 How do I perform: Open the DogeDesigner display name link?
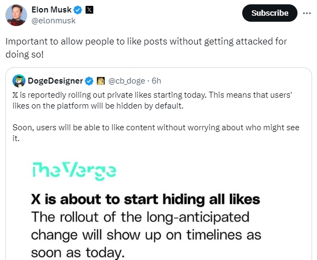coord(55,81)
